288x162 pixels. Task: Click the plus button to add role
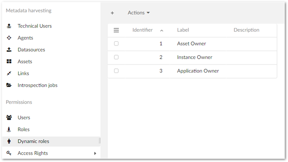click(112, 13)
